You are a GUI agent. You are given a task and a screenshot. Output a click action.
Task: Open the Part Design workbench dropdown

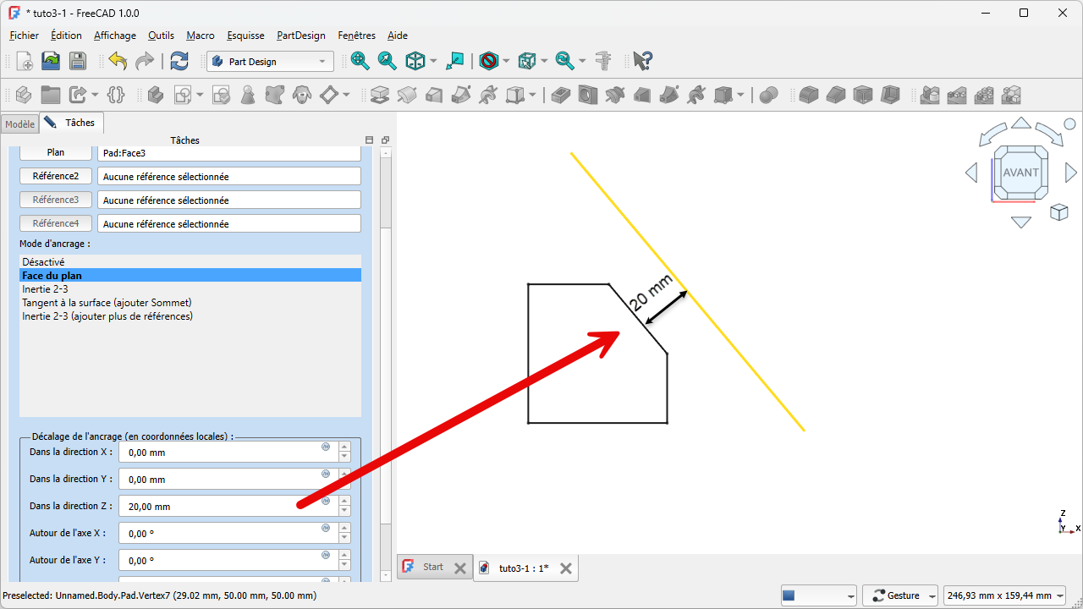coord(270,62)
